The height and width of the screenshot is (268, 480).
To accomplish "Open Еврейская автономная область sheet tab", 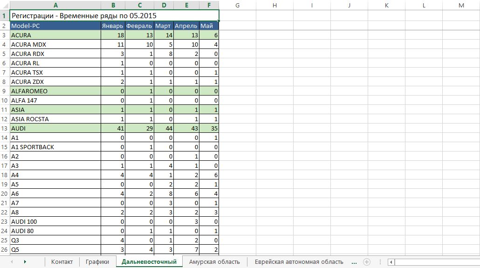I will click(x=299, y=262).
